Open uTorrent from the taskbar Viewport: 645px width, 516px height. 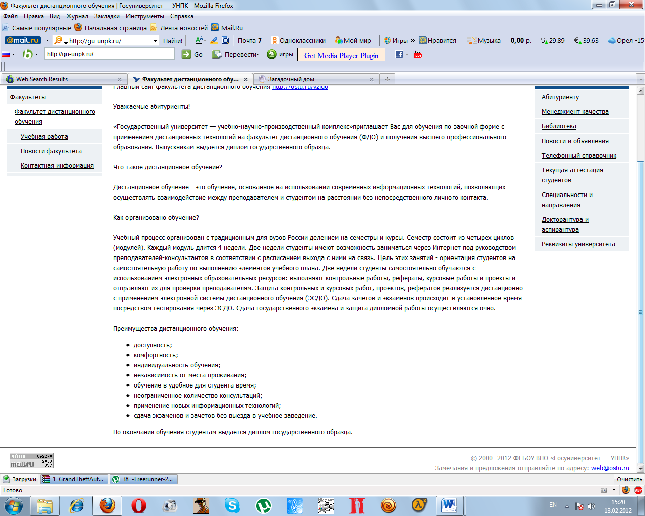coord(263,505)
